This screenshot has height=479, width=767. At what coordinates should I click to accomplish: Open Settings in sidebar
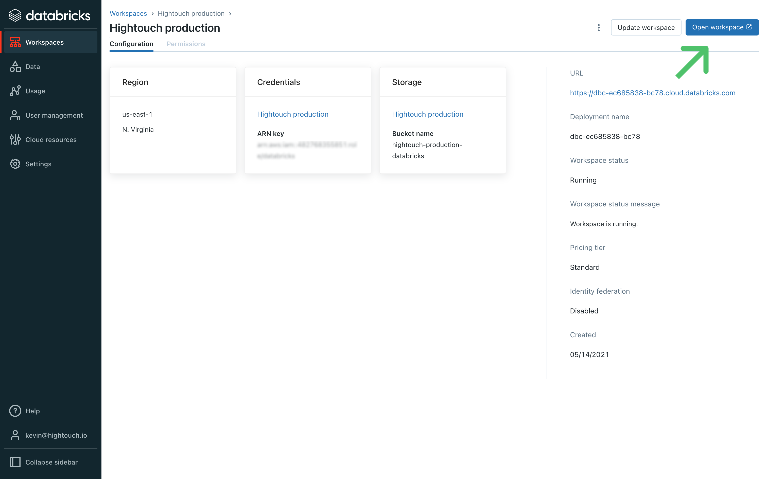50,164
